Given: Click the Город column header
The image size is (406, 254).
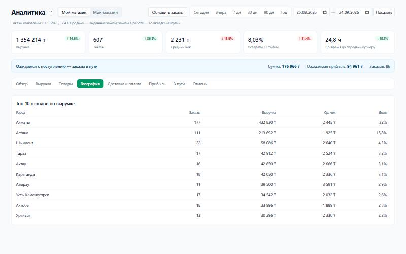Looking at the screenshot, I should tap(21, 112).
